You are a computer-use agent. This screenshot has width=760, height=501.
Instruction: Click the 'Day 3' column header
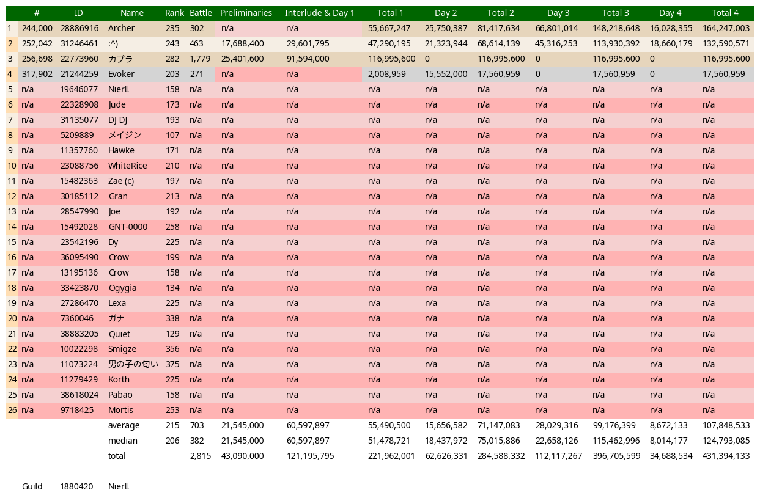[558, 13]
